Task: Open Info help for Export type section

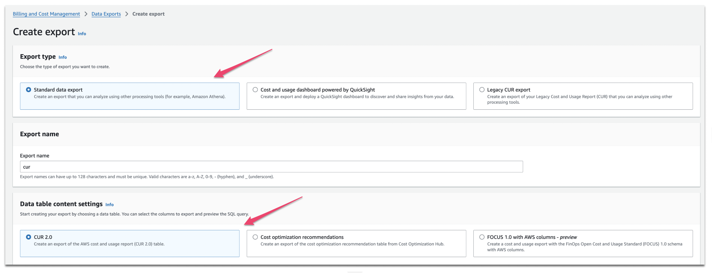Action: pyautogui.click(x=63, y=57)
